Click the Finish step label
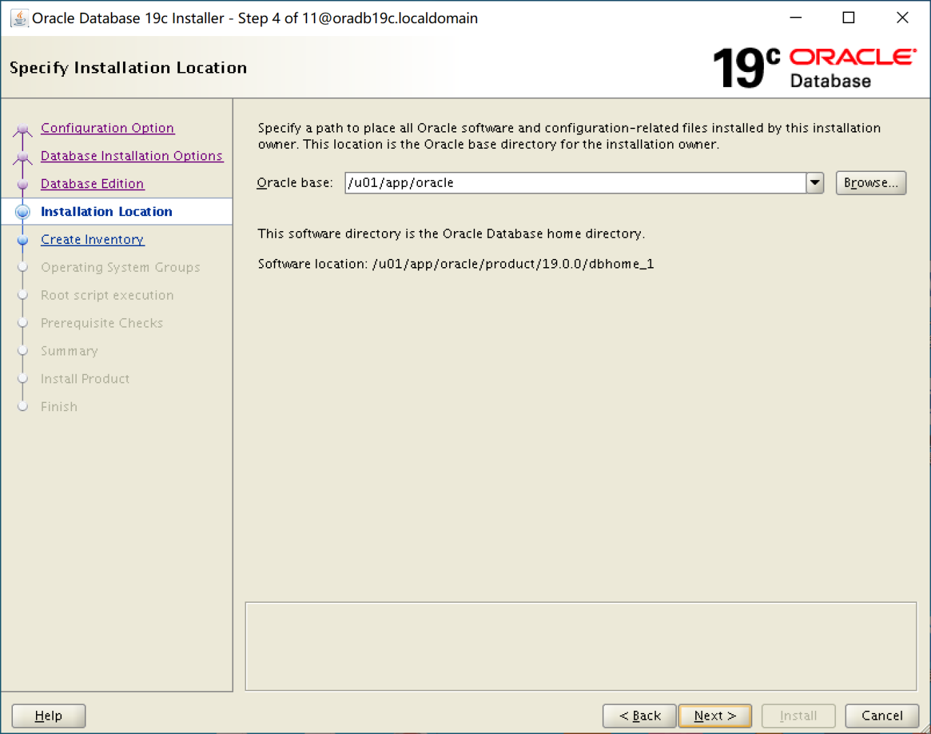931x734 pixels. tap(59, 406)
